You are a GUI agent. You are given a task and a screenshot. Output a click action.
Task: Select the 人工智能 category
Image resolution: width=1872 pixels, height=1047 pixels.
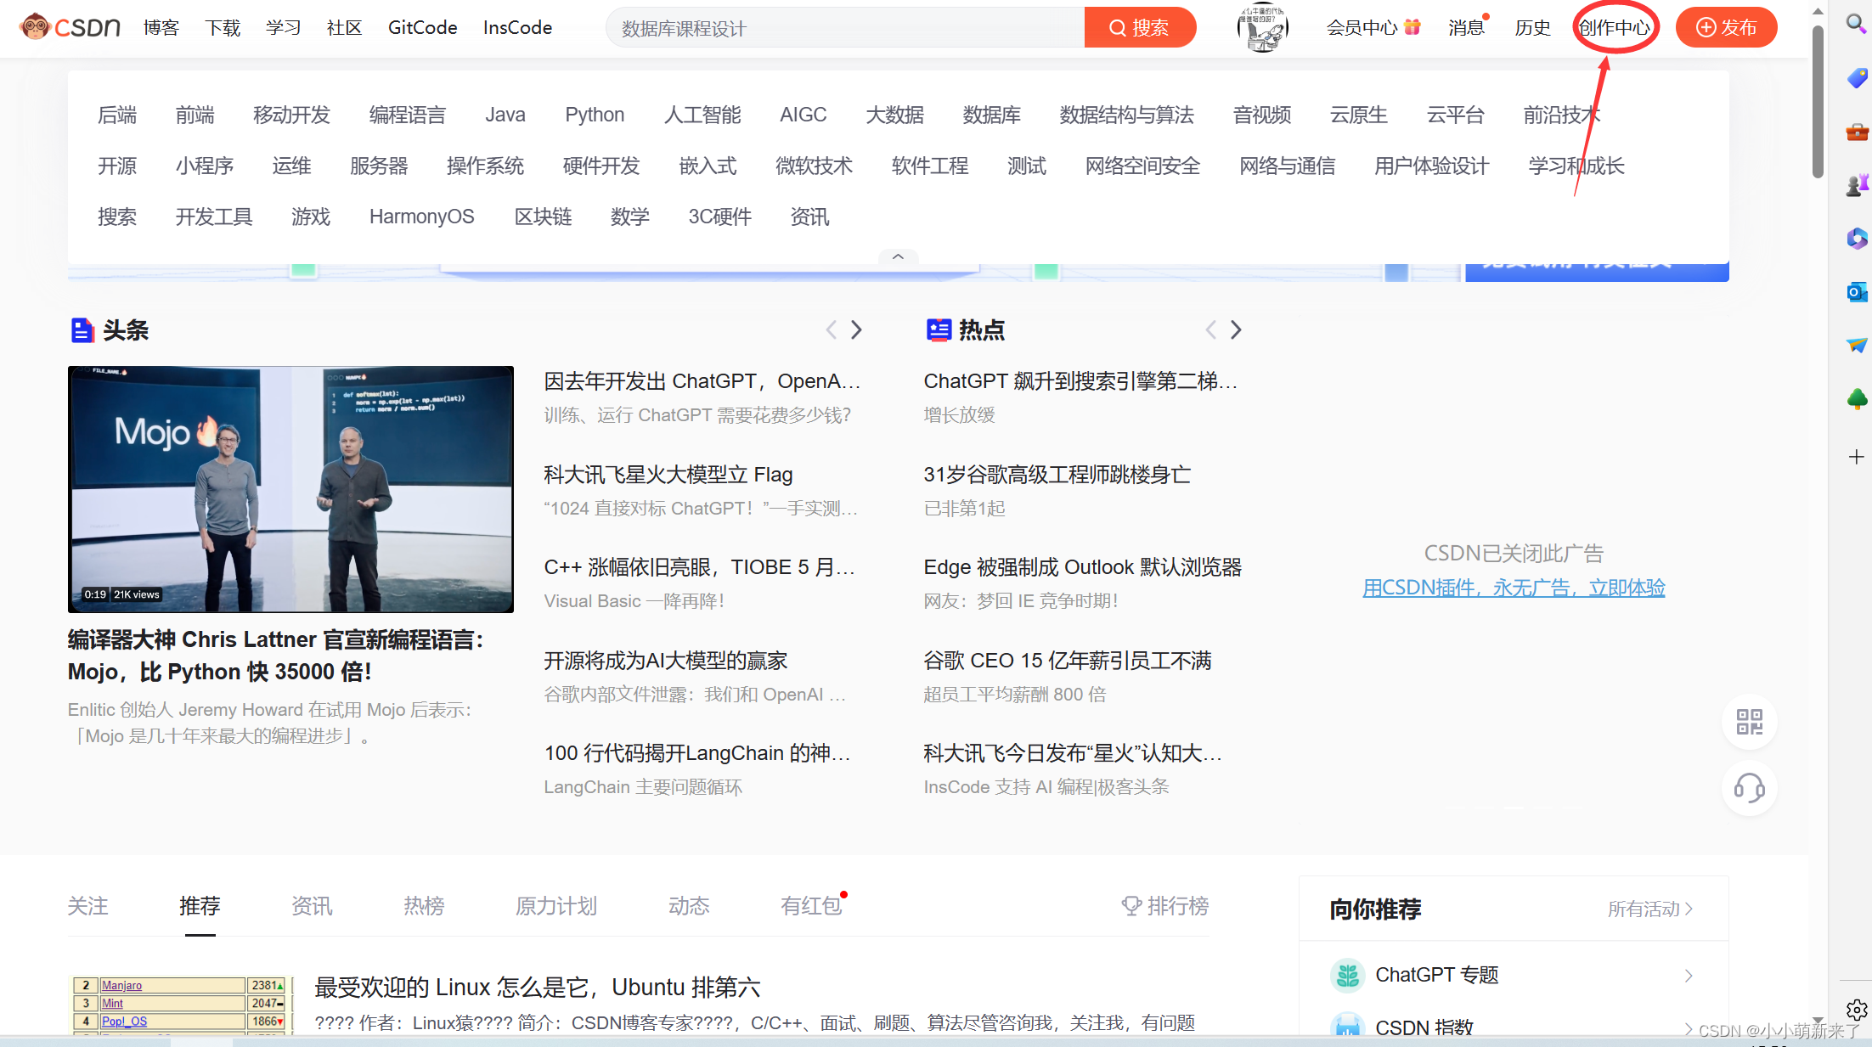click(x=702, y=115)
